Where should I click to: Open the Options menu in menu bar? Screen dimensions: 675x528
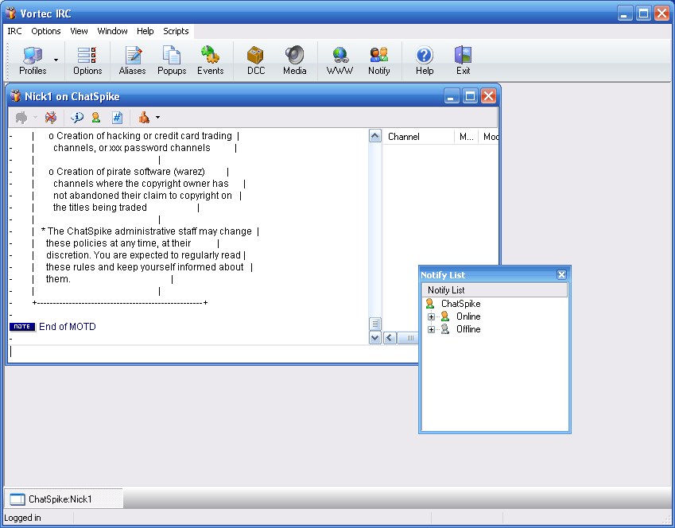(x=45, y=31)
